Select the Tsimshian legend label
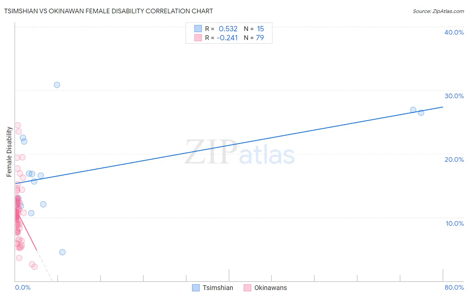Viewport: 468px width, 297px height. (218, 288)
